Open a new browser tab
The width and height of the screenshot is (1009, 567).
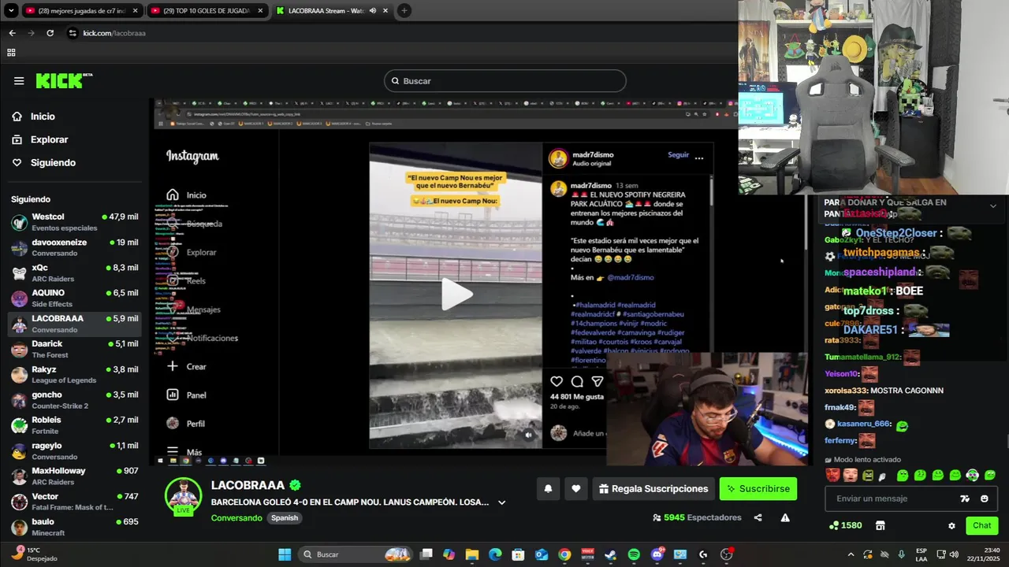pyautogui.click(x=404, y=11)
